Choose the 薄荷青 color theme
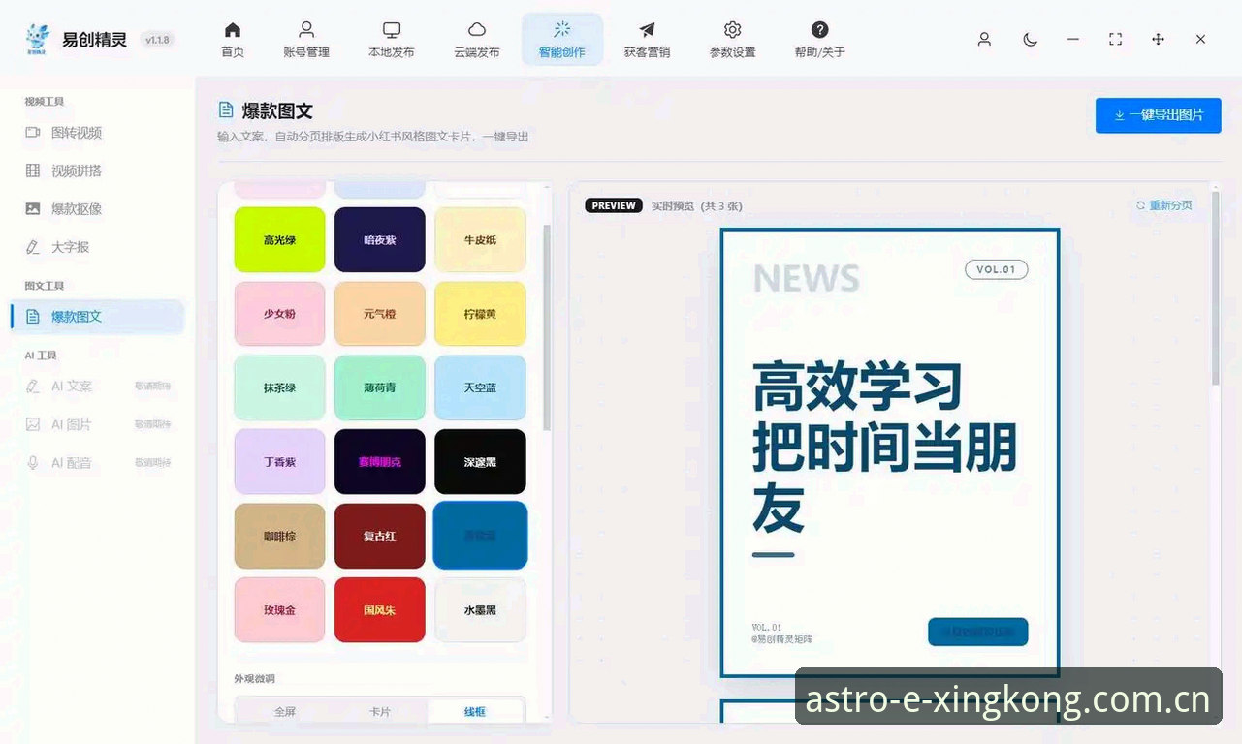This screenshot has width=1242, height=744. [380, 387]
